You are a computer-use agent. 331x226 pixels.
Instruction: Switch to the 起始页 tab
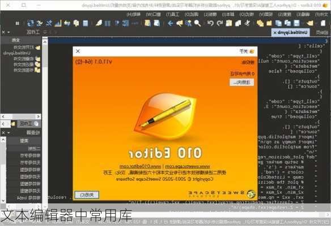(322, 32)
